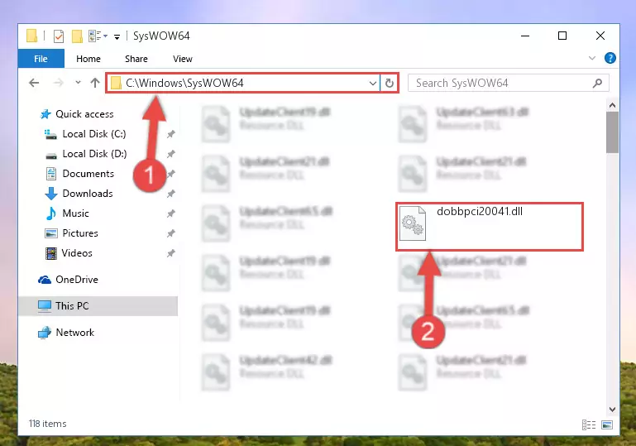Screen dimensions: 636x446
Task: Click the Network icon in sidebar
Action: pos(45,333)
